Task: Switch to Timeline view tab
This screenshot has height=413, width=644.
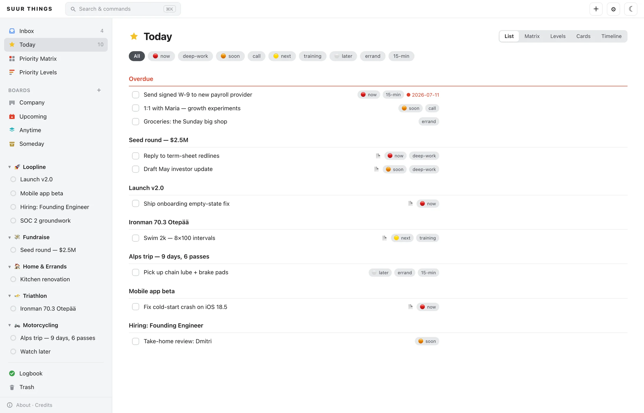Action: click(611, 36)
